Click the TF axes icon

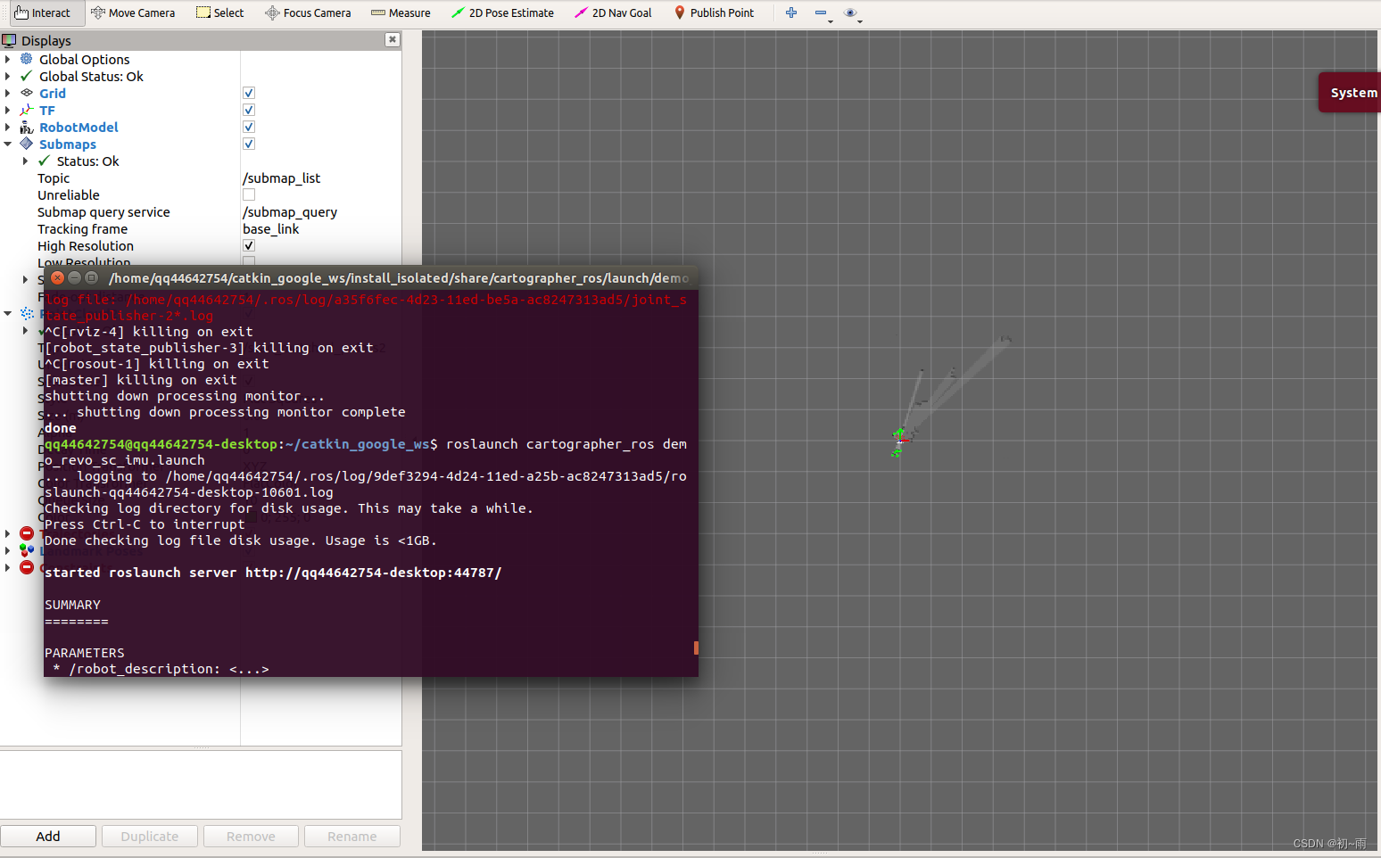click(x=27, y=110)
